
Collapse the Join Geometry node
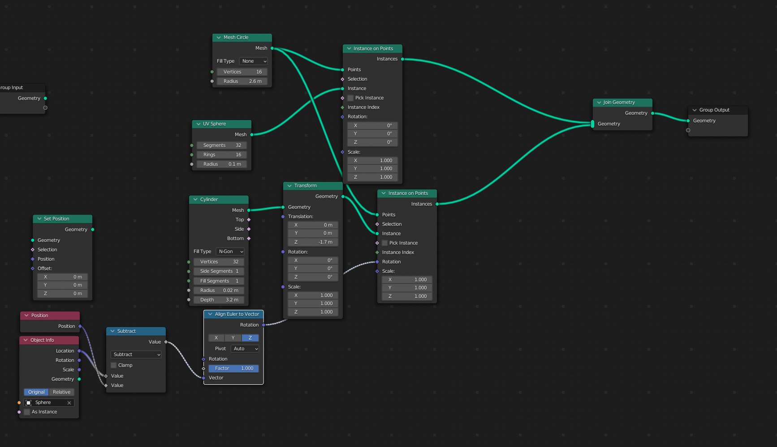(x=599, y=103)
